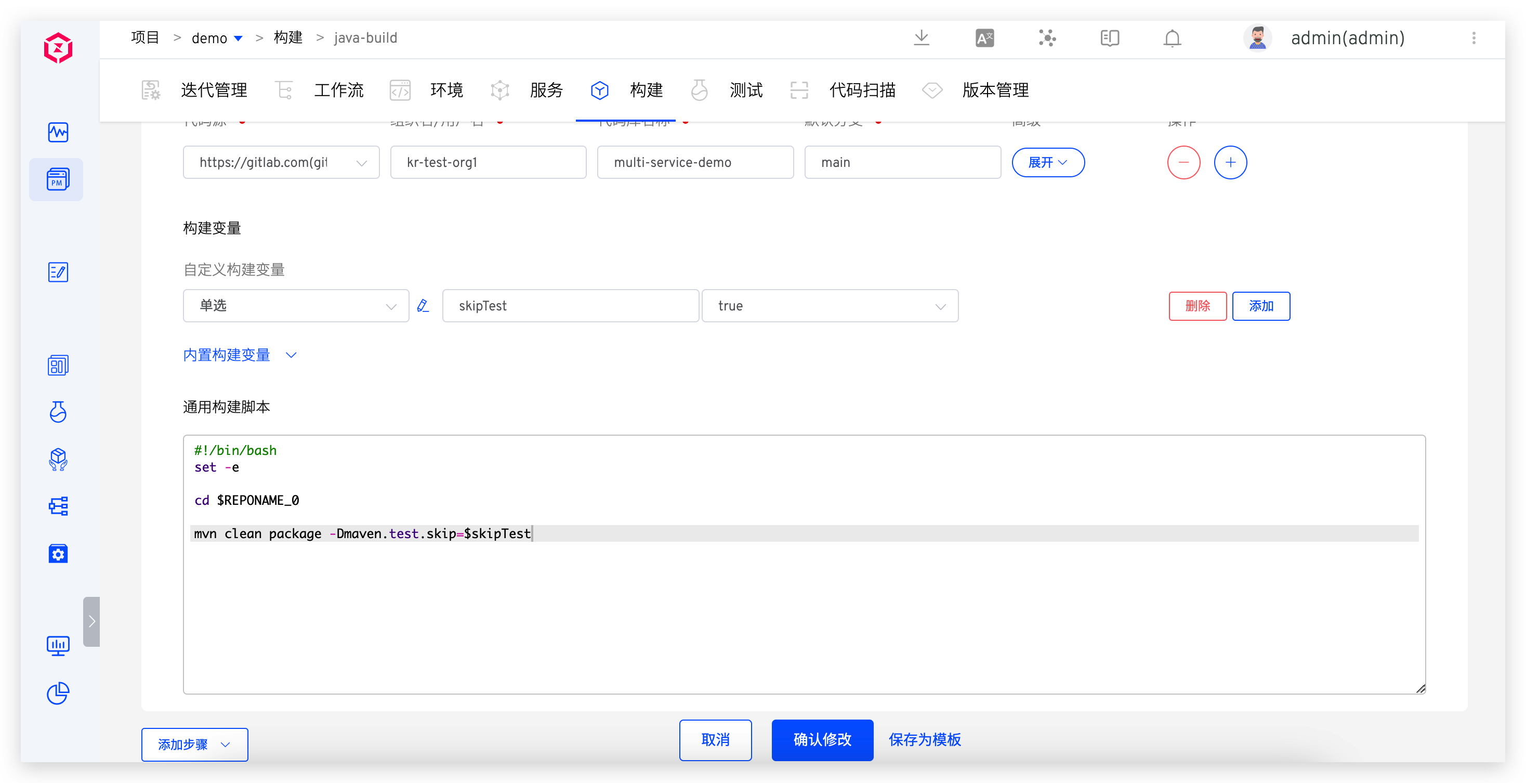Click the AI sparkle dots icon
Image resolution: width=1526 pixels, height=783 pixels.
click(1047, 38)
